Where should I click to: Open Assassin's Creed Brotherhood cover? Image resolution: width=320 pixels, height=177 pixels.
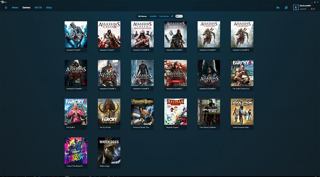point(142,34)
